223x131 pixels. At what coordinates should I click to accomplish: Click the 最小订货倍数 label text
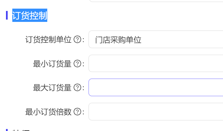[48, 112]
